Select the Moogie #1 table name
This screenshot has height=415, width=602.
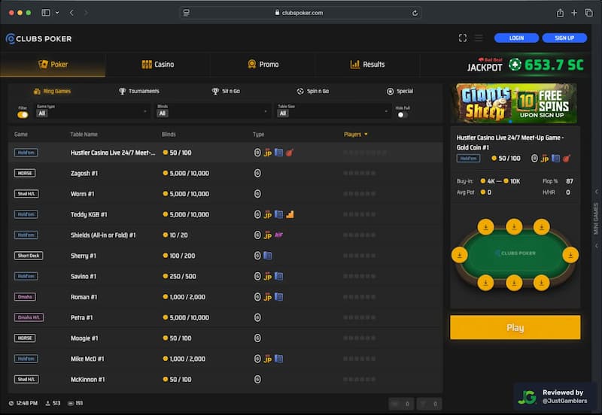click(x=84, y=338)
